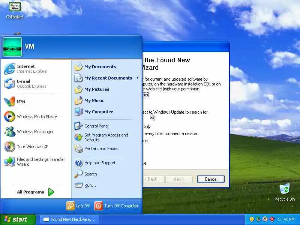The image size is (300, 225).
Task: Click the wizard window's blue title bar
Action: tap(186, 47)
